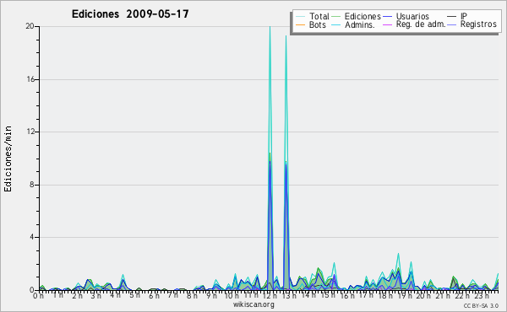
Task: Click the dark IP line swatch in legend
Action: click(452, 17)
